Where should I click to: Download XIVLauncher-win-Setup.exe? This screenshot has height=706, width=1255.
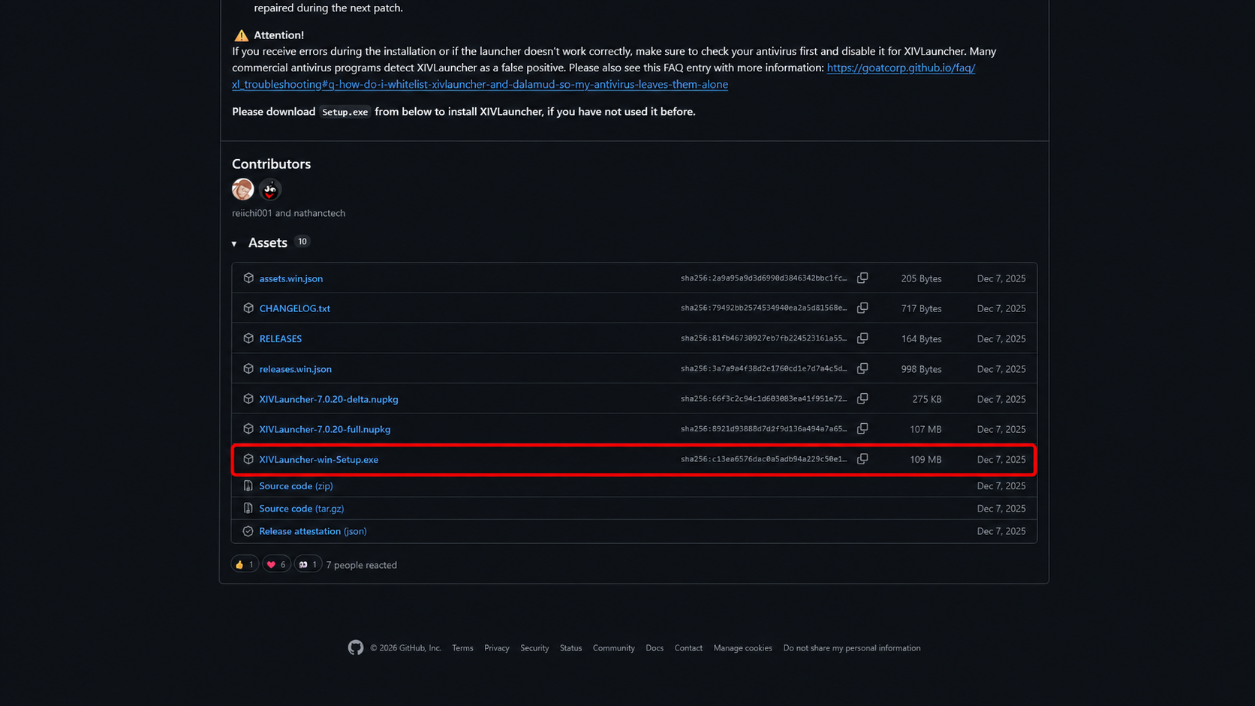319,459
